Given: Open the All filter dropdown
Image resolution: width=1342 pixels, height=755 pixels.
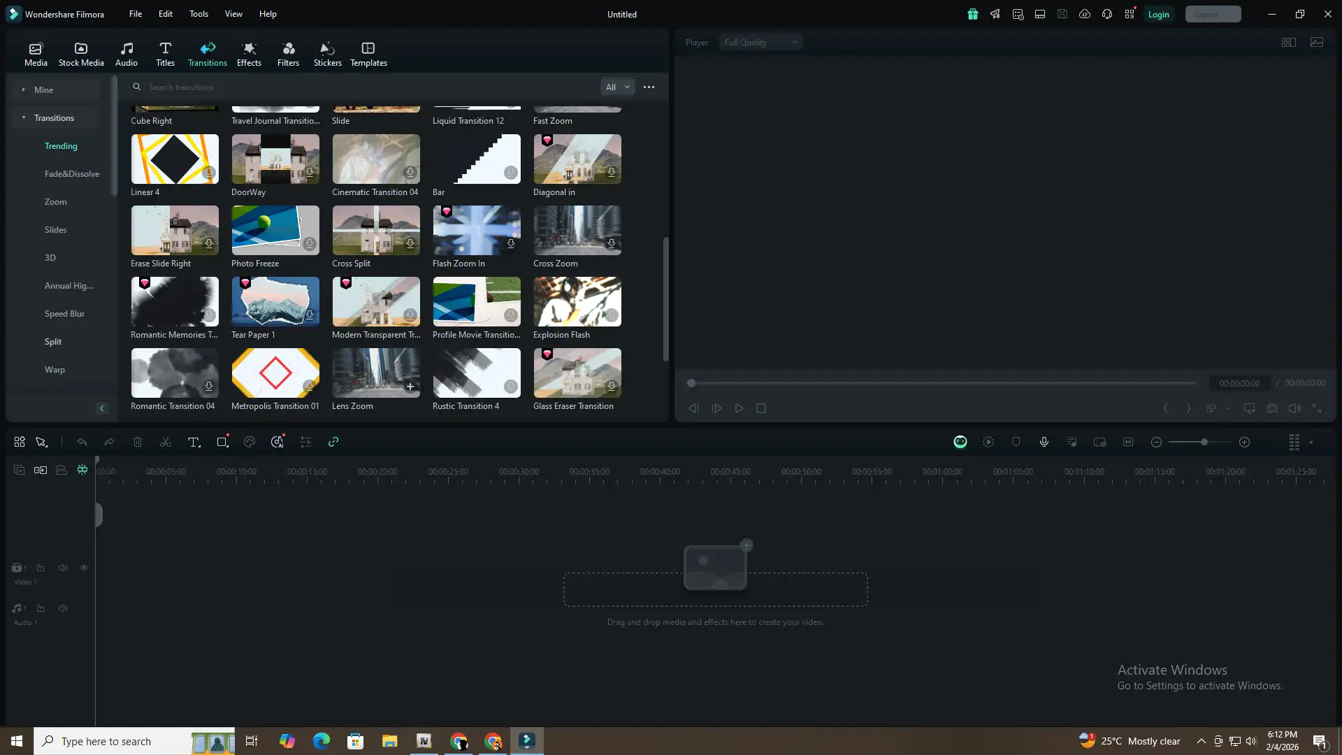Looking at the screenshot, I should point(617,87).
